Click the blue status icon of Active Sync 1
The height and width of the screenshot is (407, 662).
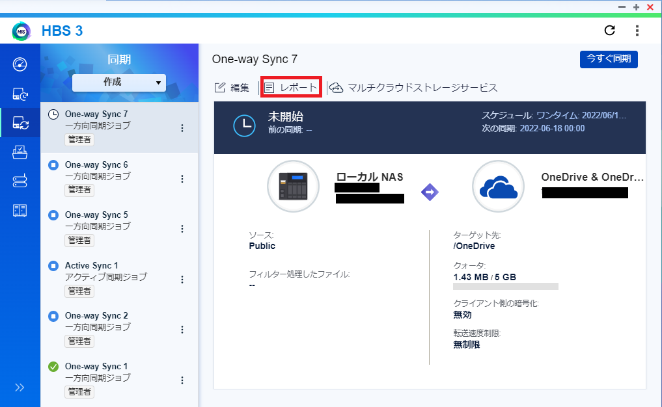pyautogui.click(x=53, y=266)
